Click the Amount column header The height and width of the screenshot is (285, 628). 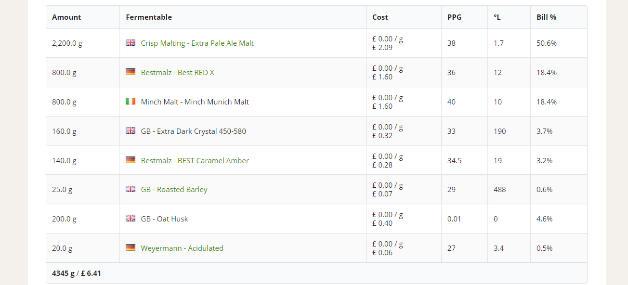tap(66, 17)
